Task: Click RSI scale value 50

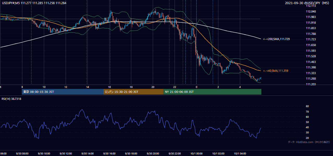Action: pyautogui.click(x=307, y=122)
